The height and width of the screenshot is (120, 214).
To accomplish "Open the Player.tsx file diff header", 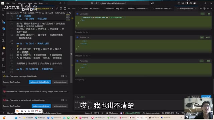I will point(143,61).
